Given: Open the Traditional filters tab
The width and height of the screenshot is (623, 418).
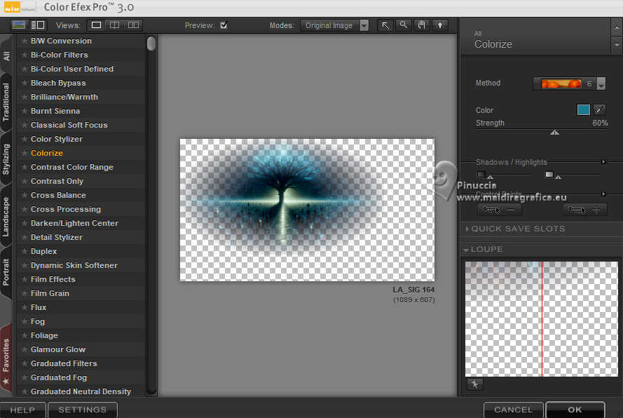Looking at the screenshot, I should tap(6, 102).
